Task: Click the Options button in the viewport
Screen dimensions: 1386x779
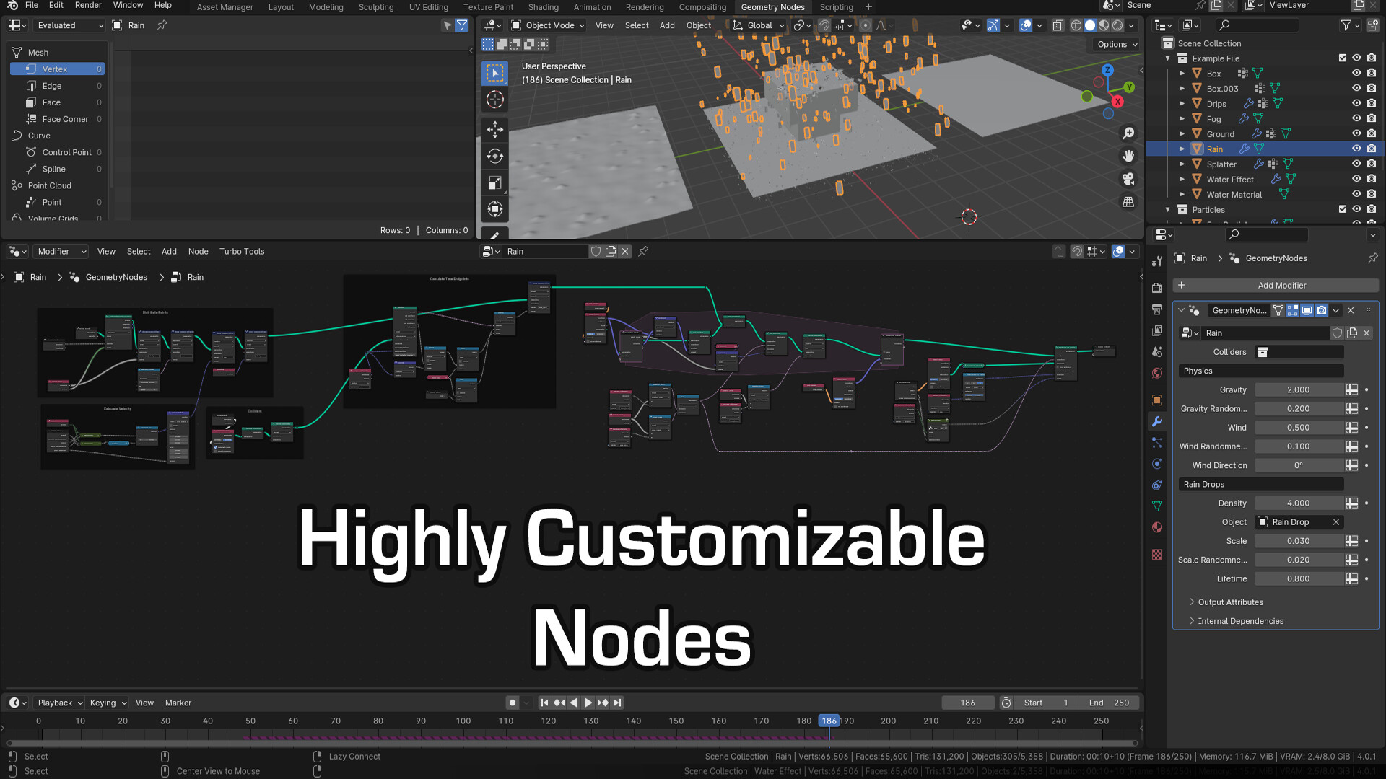Action: pos(1115,44)
